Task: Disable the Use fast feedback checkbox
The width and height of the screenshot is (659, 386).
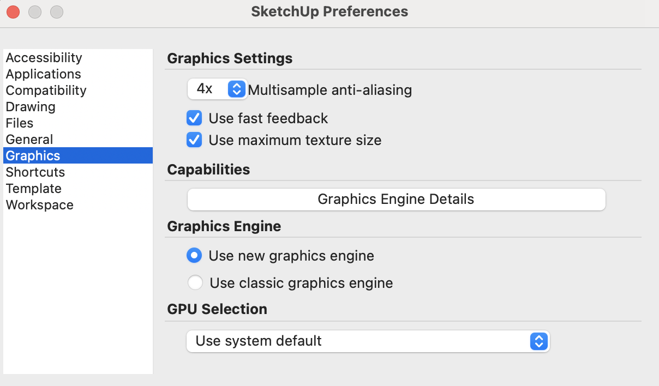Action: click(194, 118)
